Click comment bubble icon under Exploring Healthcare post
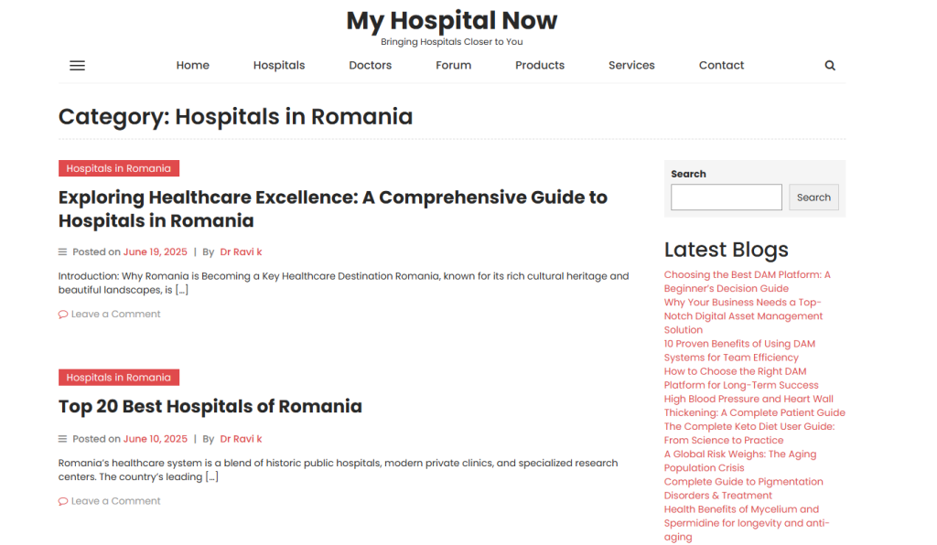Screen dimensions: 937x545 (63, 315)
